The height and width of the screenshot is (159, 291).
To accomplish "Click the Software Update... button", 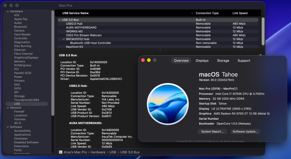I will (x=245, y=132).
